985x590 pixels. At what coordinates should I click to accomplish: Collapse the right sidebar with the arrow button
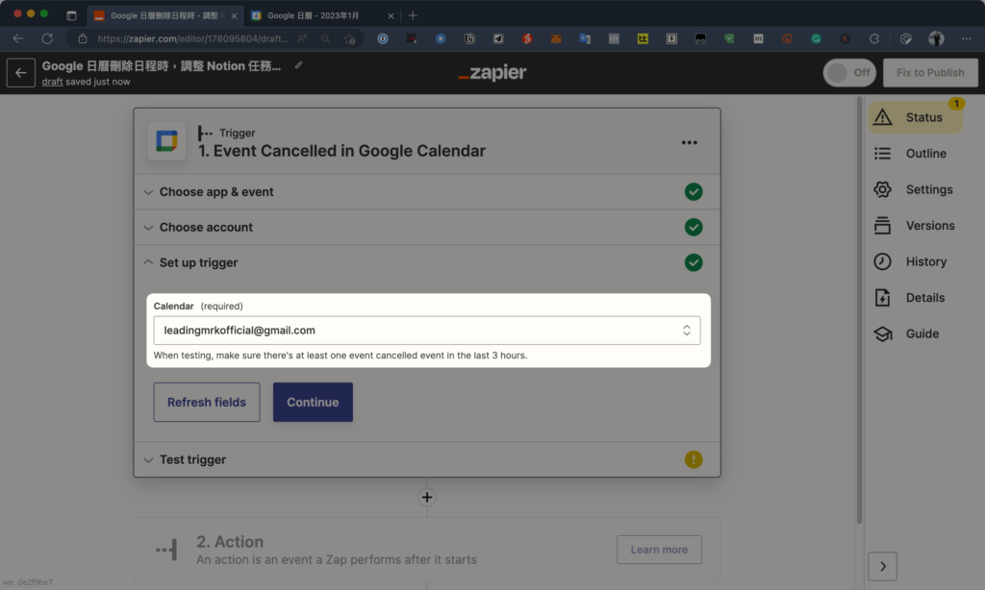pyautogui.click(x=883, y=566)
